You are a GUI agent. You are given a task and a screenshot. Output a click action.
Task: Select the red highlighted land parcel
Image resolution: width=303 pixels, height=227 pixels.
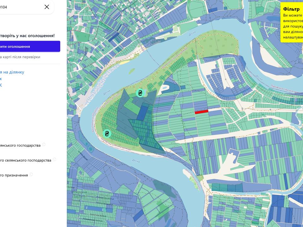point(201,112)
